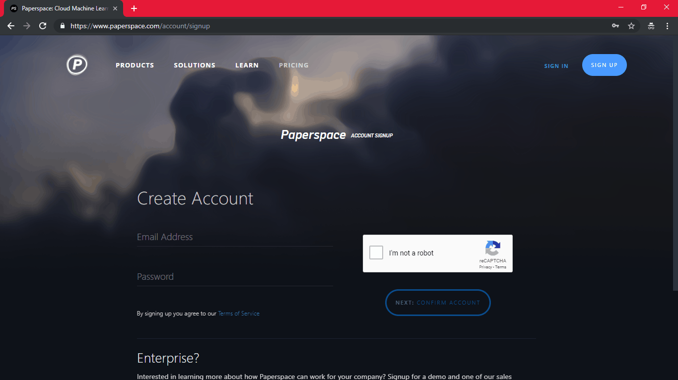Click the Create Account heading text
678x380 pixels.
tap(195, 198)
